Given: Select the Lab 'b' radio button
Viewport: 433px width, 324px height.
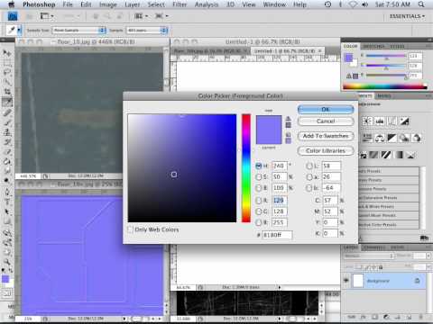Looking at the screenshot, I should pyautogui.click(x=309, y=188).
